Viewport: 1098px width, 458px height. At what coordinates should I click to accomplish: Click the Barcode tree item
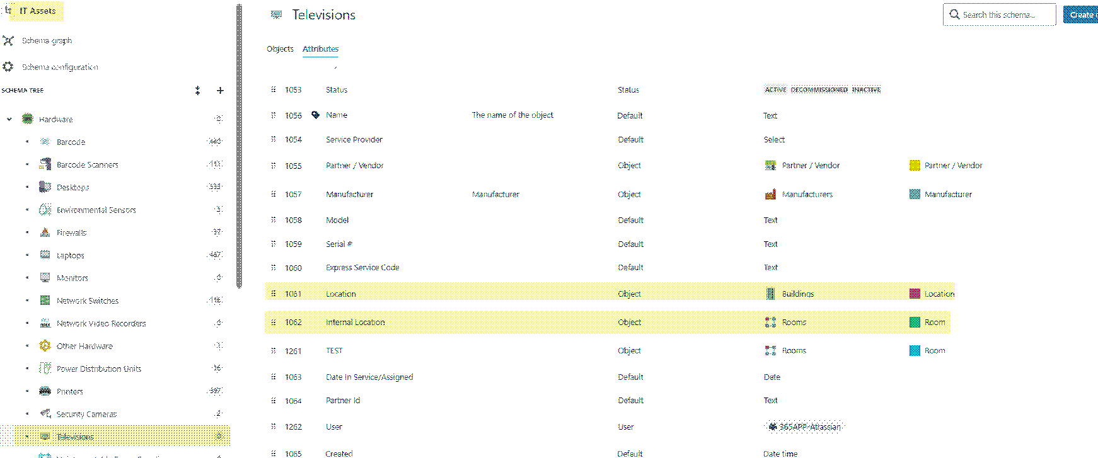(x=71, y=142)
